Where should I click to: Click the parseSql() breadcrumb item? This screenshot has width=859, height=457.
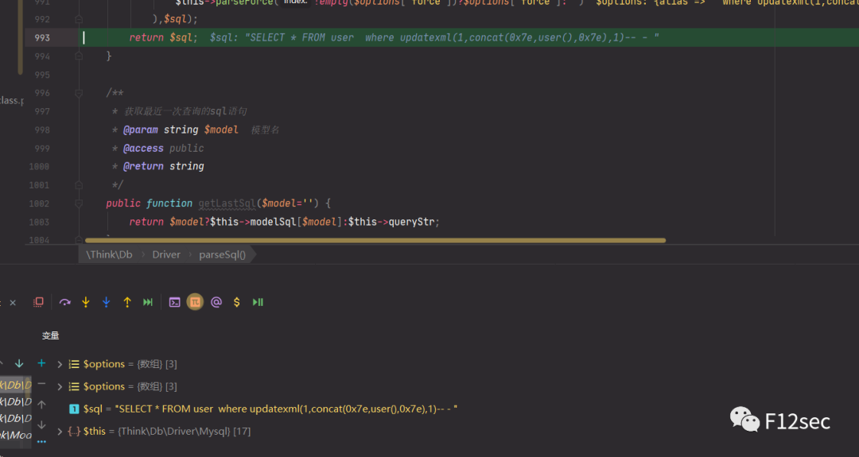click(222, 254)
